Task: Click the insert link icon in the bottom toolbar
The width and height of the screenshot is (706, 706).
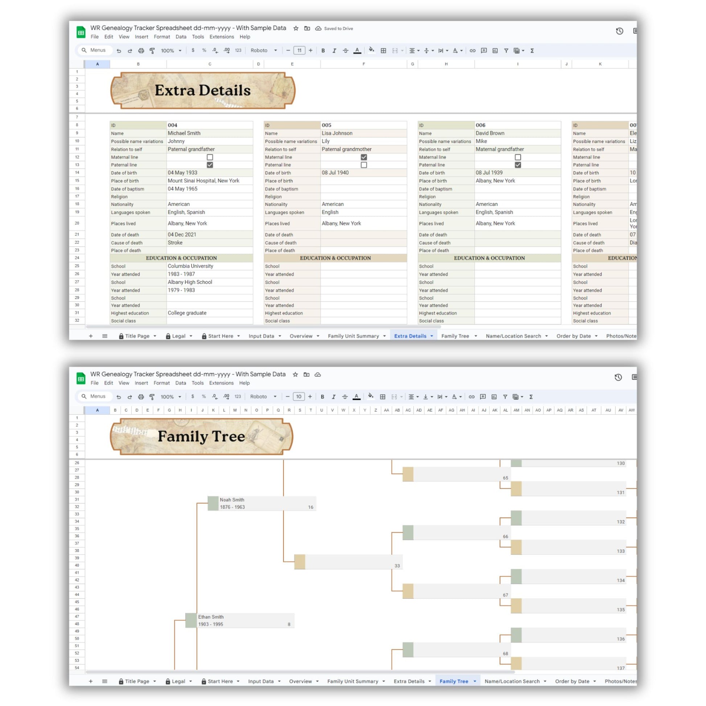Action: click(471, 397)
